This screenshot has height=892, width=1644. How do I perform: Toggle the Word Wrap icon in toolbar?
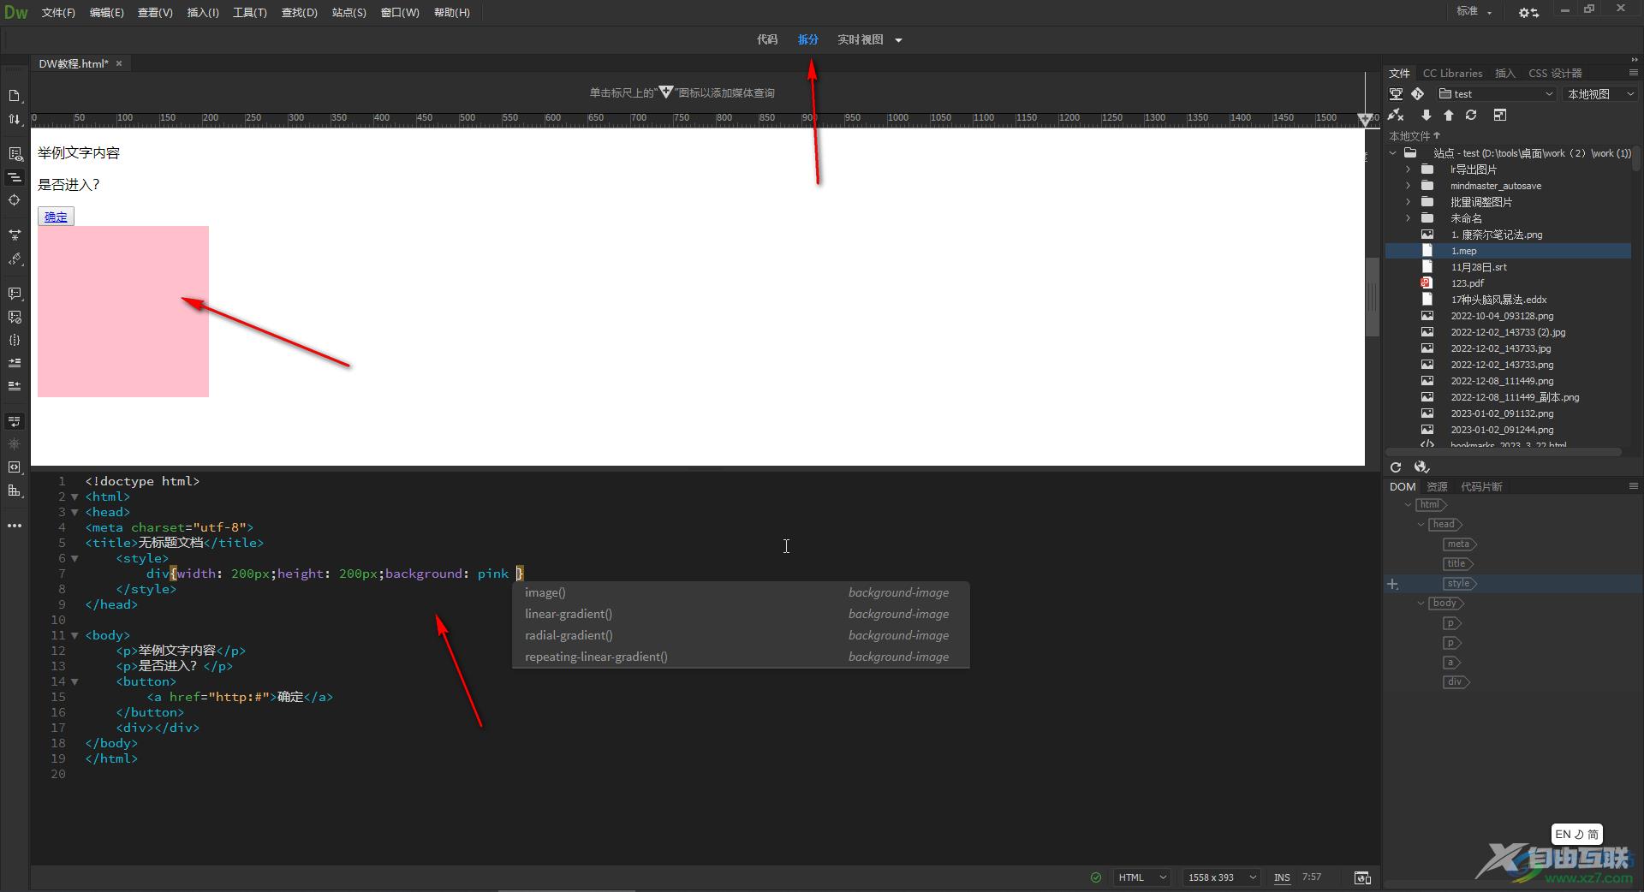pos(15,421)
